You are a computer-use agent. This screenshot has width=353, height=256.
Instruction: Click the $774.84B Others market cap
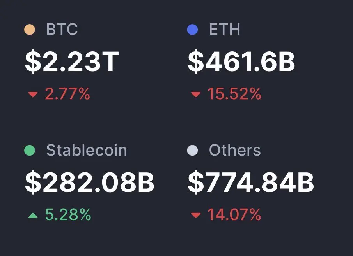point(251,183)
